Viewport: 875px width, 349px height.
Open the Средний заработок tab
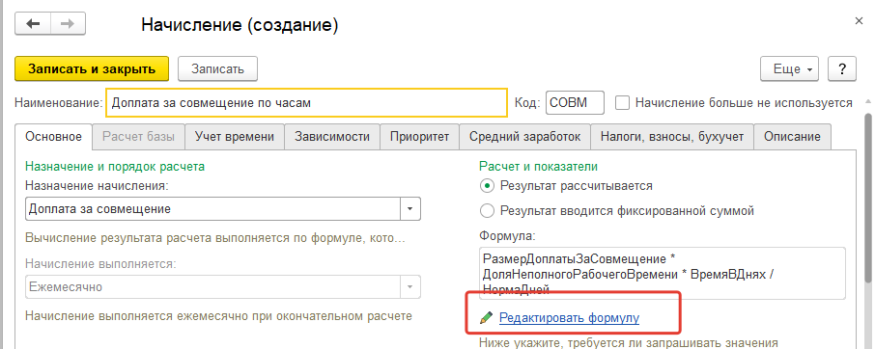click(524, 137)
